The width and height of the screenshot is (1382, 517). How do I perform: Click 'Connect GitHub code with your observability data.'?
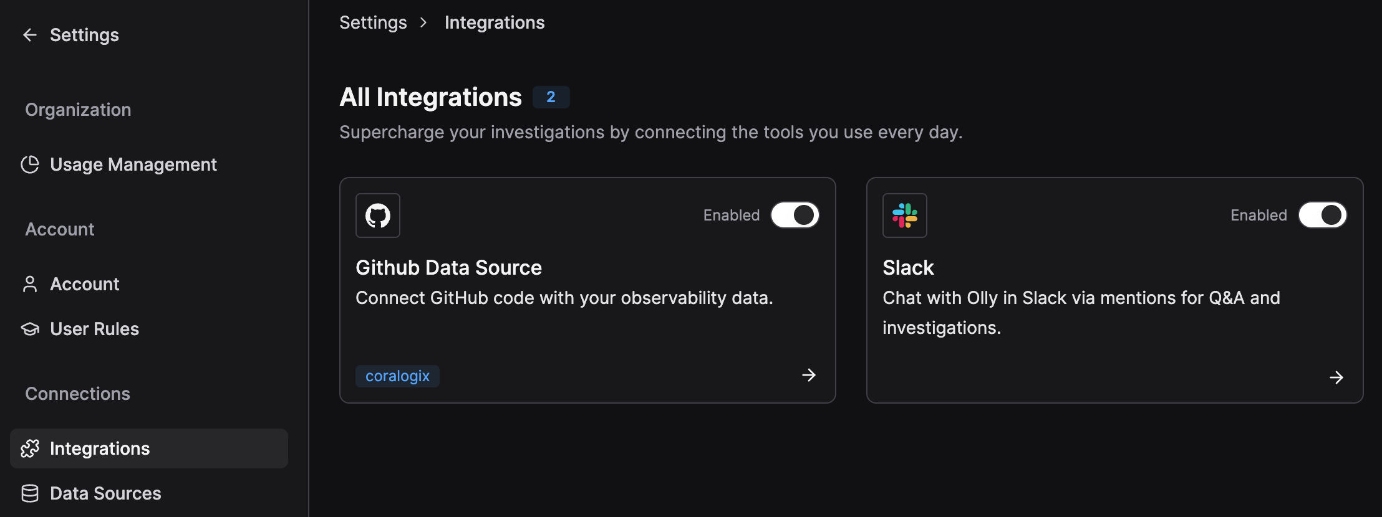tap(564, 298)
